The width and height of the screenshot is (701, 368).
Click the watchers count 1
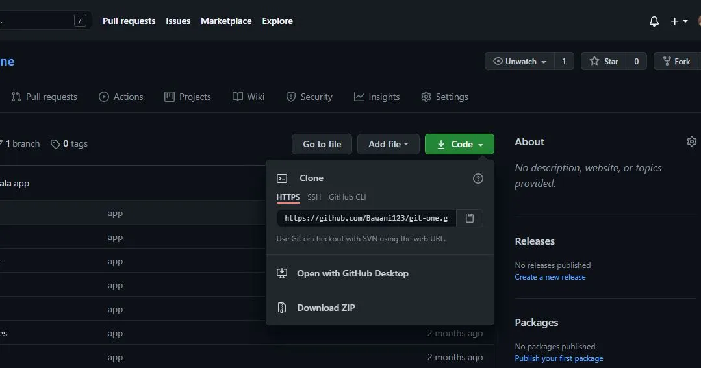pyautogui.click(x=564, y=61)
